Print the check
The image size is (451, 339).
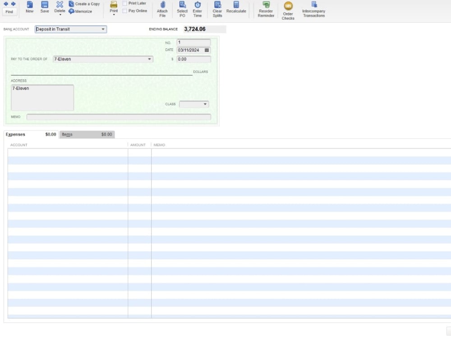tap(114, 7)
